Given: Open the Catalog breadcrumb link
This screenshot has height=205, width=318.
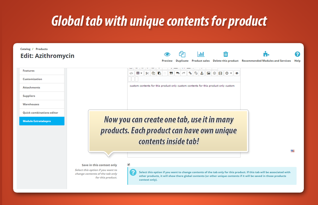Looking at the screenshot, I should [25, 49].
